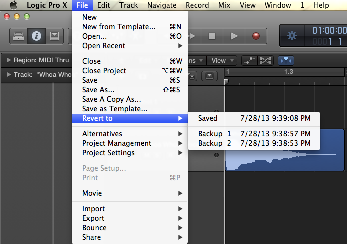The image size is (347, 244).
Task: Click the red Record button
Action: [256, 36]
